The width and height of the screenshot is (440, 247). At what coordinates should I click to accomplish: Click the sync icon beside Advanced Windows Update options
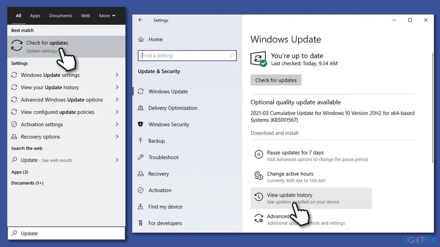[x=14, y=100]
